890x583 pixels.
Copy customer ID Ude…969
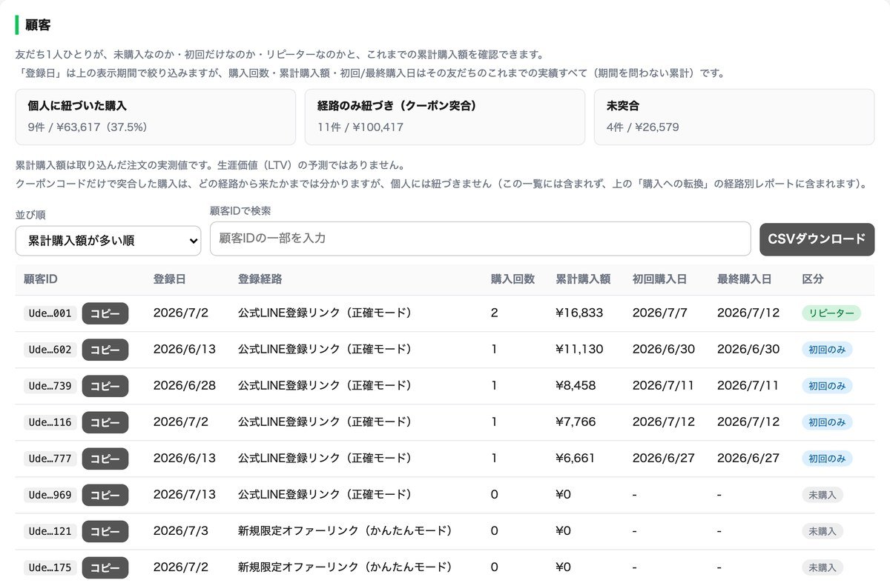105,495
